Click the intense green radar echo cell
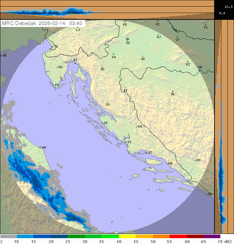This screenshot has height=244, width=234. coord(71,217)
